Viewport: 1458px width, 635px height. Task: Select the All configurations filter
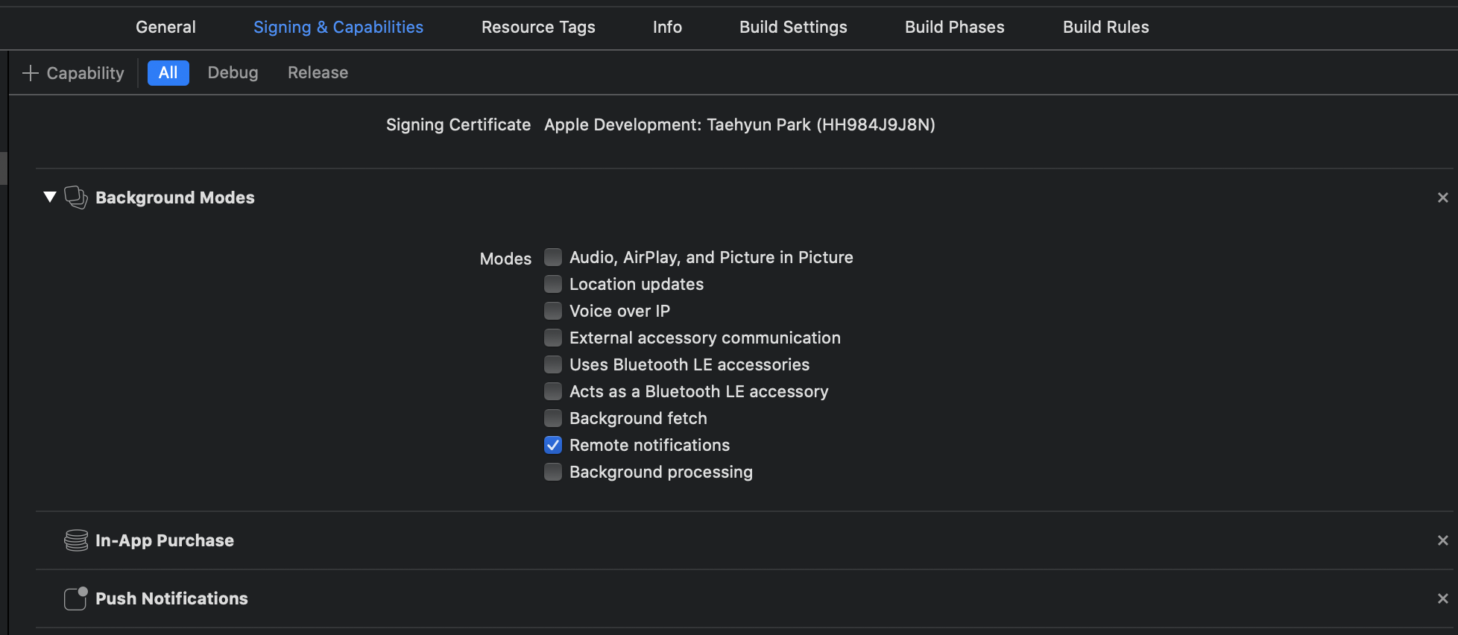click(168, 73)
